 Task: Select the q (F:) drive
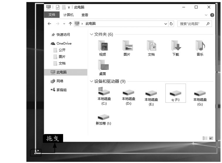(176, 93)
